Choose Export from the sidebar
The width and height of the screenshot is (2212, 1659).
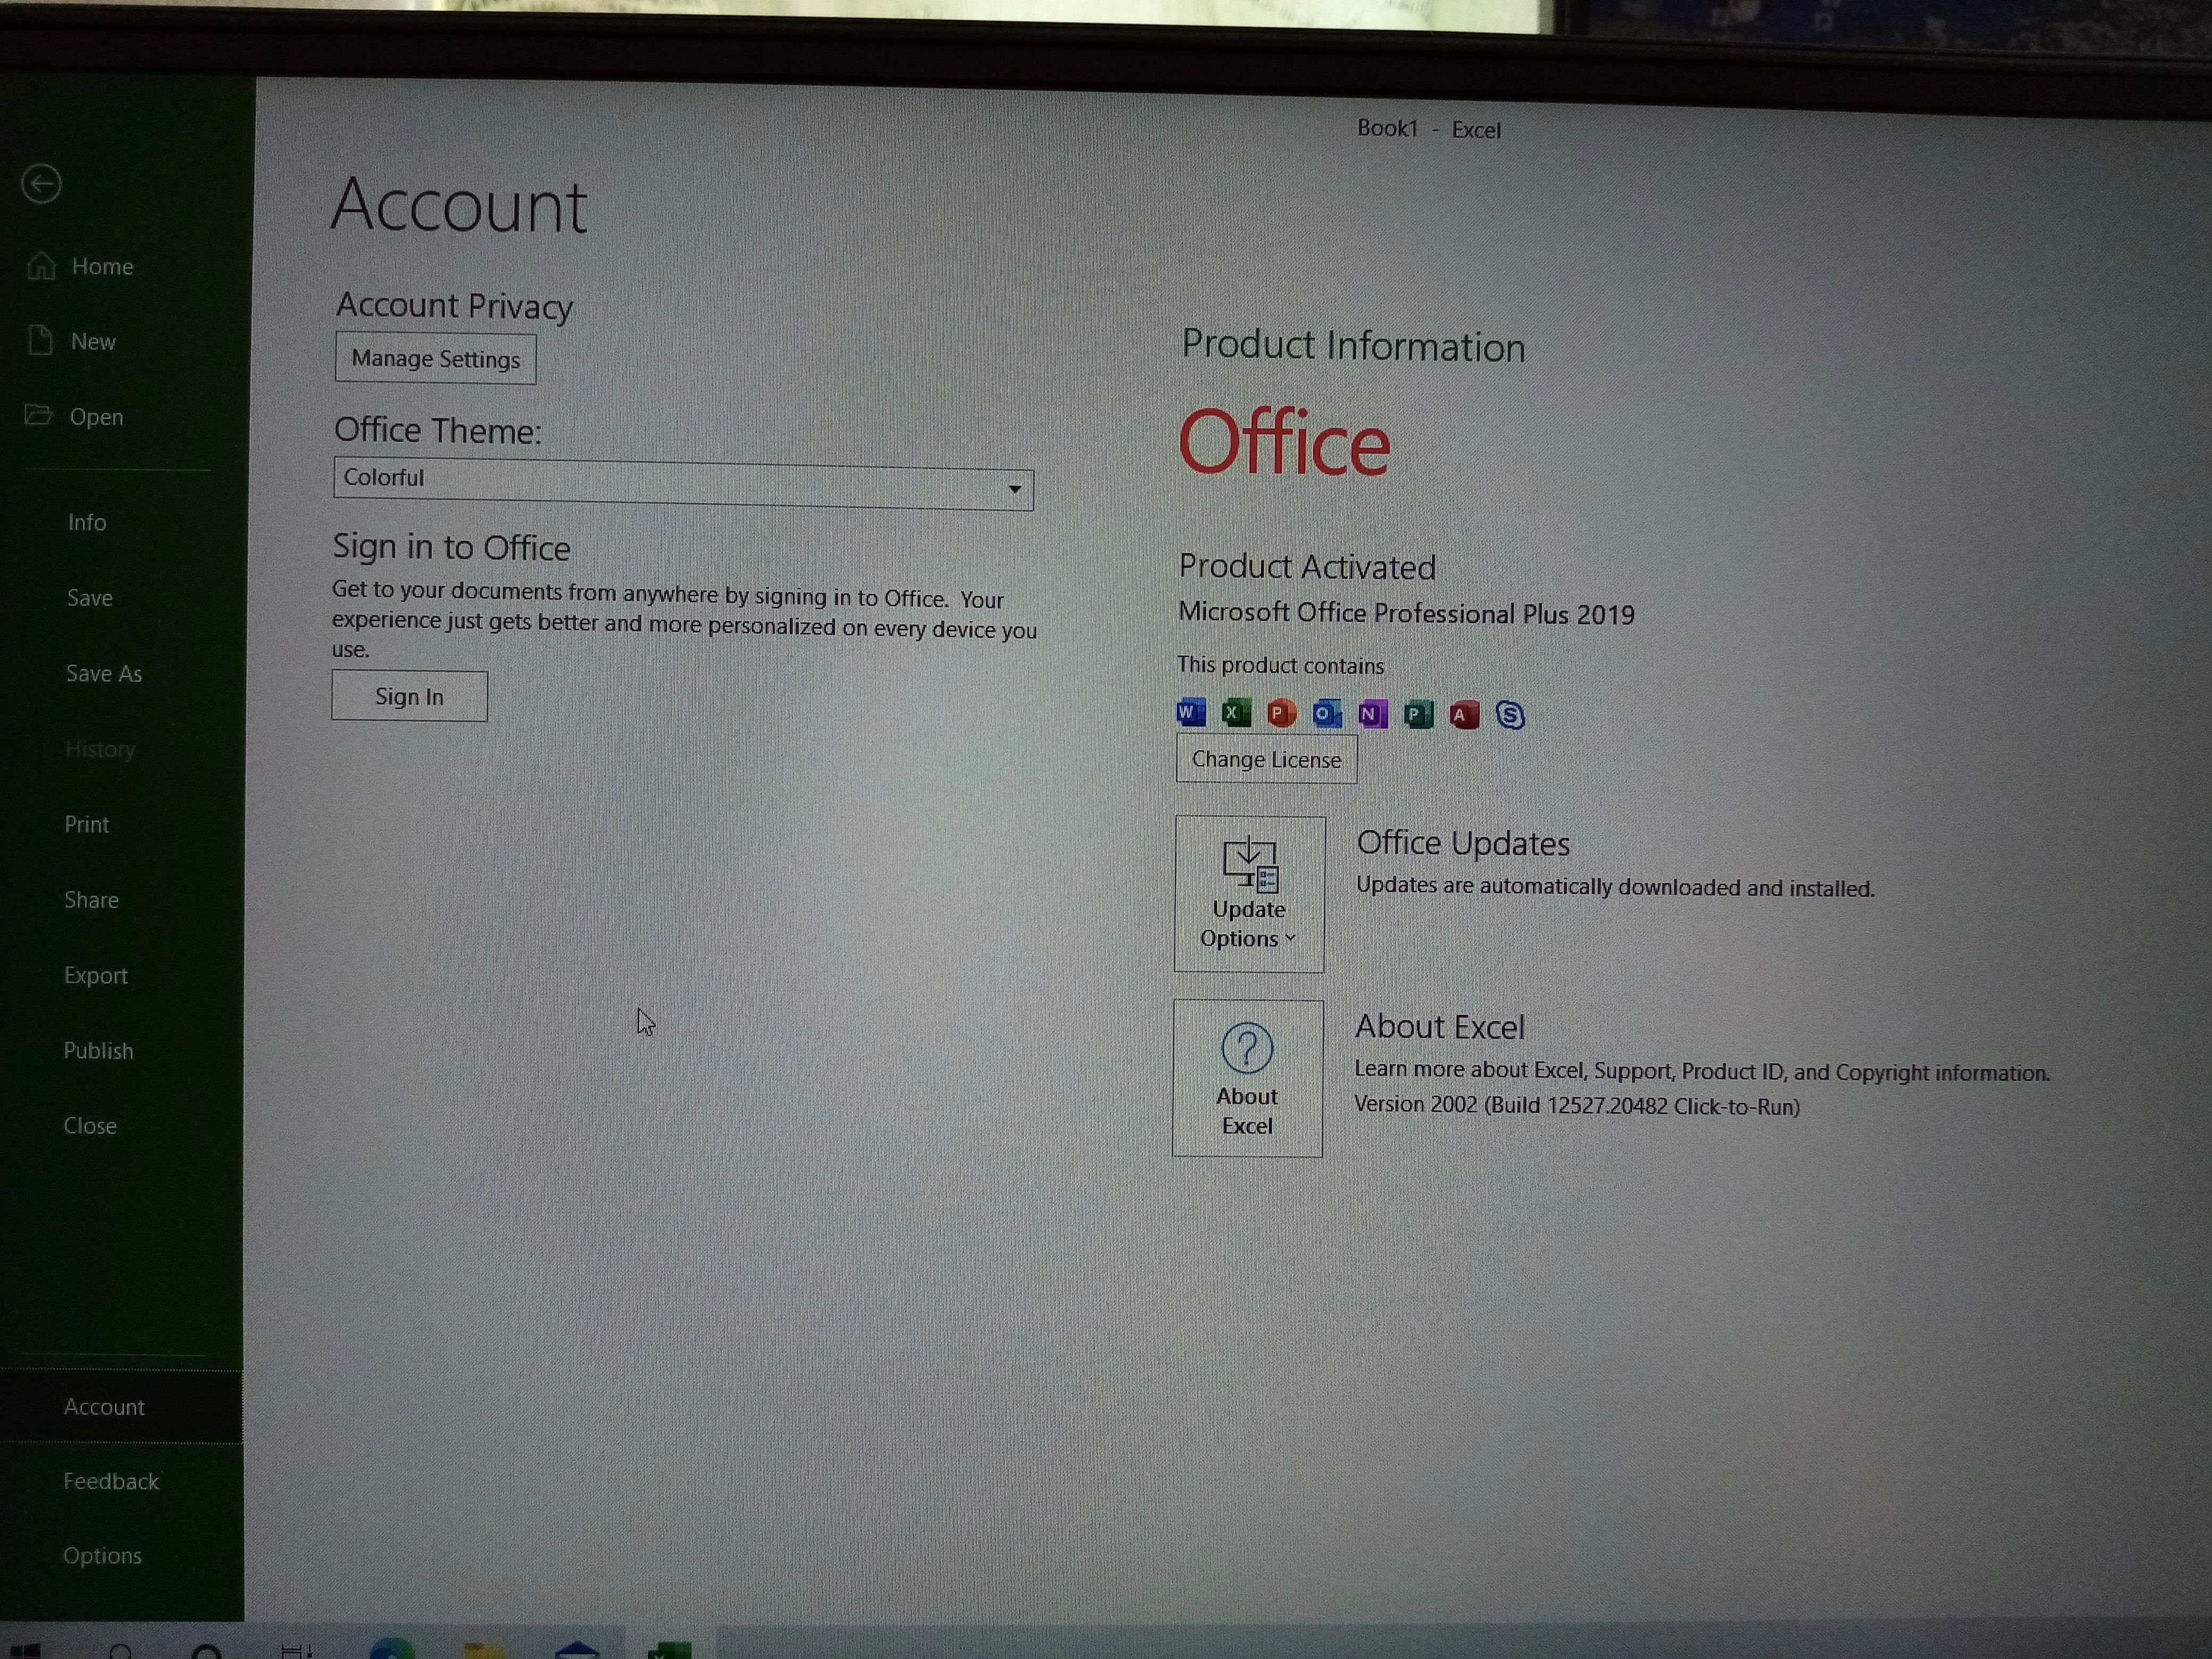(96, 976)
